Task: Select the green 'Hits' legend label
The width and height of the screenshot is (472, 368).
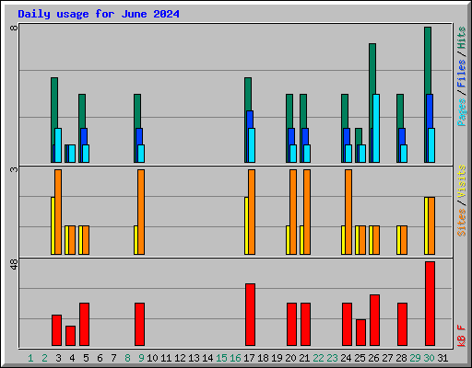Action: click(461, 38)
